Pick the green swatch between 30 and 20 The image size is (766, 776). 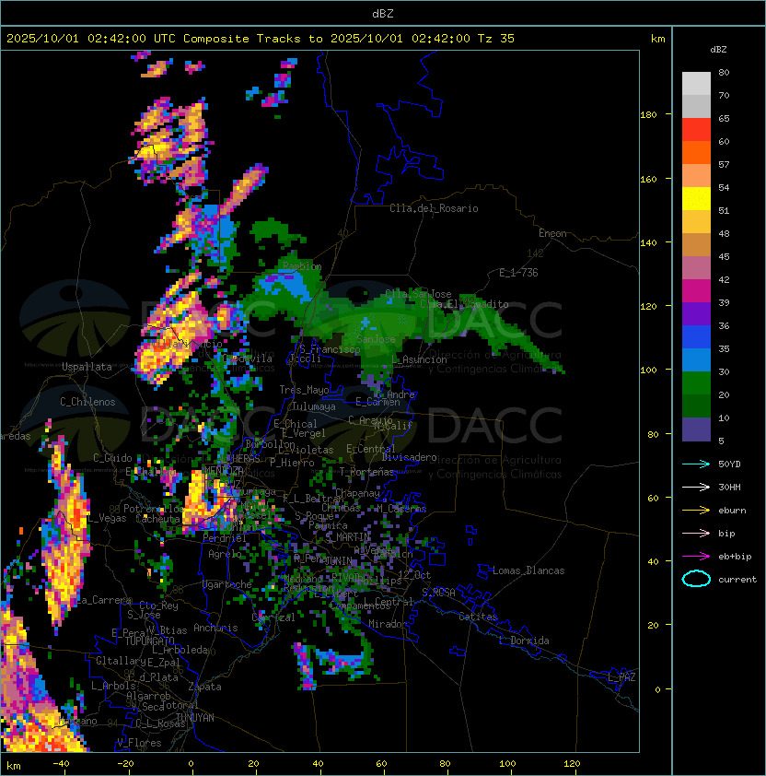point(696,383)
